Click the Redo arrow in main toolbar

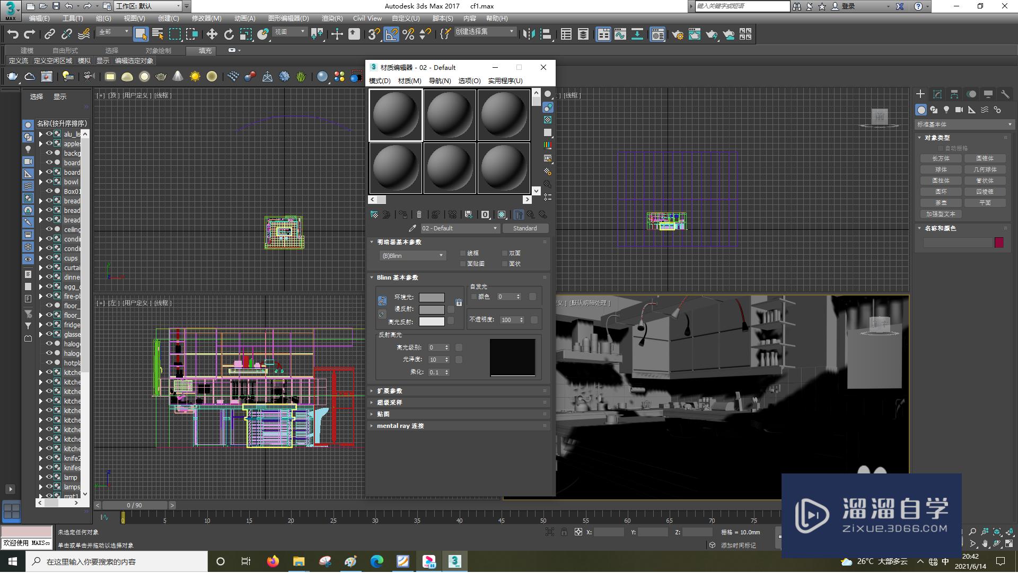(30, 34)
